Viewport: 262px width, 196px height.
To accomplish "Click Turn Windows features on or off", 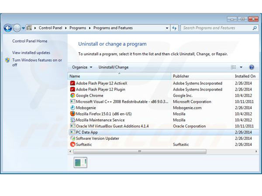I will (37, 62).
